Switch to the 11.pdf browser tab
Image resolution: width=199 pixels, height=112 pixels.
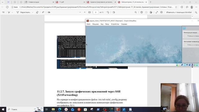(71, 2)
